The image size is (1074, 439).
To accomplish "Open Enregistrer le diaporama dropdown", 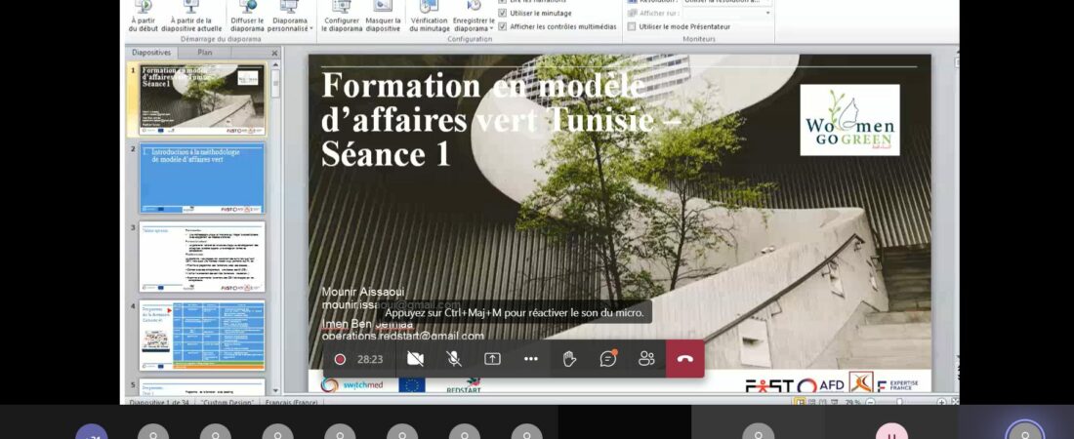I will pyautogui.click(x=474, y=17).
